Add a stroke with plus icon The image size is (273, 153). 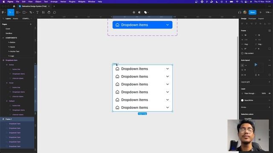point(270,107)
